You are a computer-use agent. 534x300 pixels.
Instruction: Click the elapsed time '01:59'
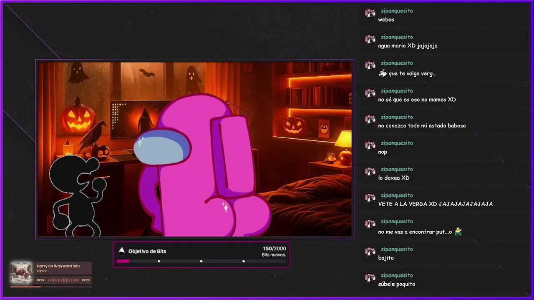40,280
